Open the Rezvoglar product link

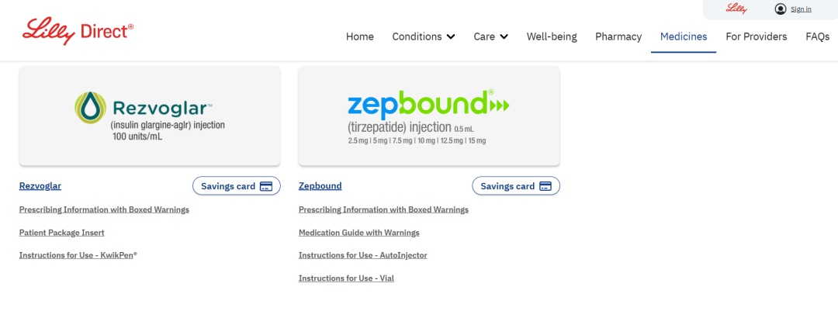point(40,186)
